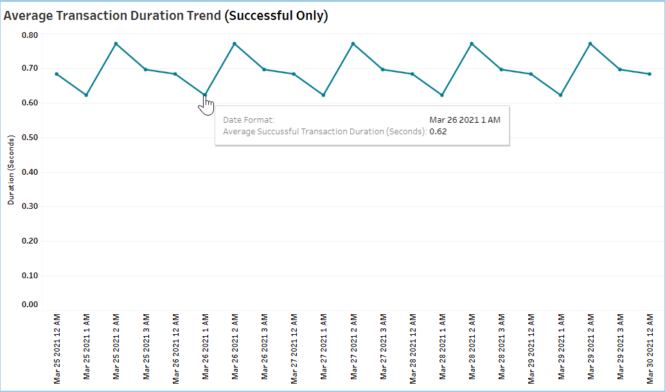The image size is (665, 392).
Task: Select the Mar 25 2021 12 AM data point
Action: pyautogui.click(x=57, y=74)
